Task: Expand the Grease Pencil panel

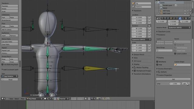Action: tap(139, 54)
